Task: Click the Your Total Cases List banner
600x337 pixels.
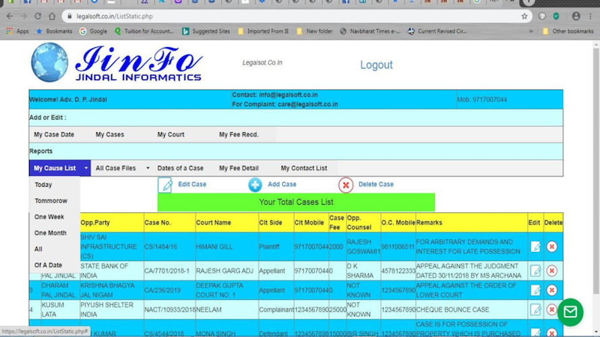Action: pyautogui.click(x=296, y=202)
